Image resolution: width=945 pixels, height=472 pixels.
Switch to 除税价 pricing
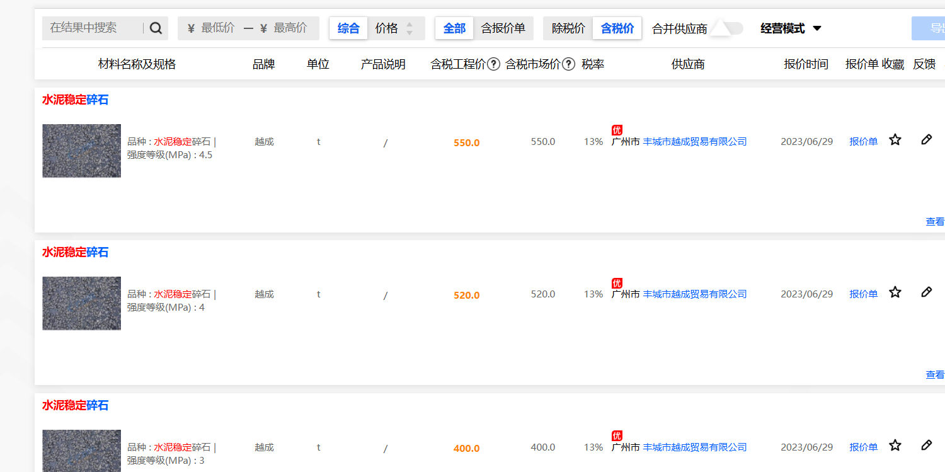coord(568,28)
